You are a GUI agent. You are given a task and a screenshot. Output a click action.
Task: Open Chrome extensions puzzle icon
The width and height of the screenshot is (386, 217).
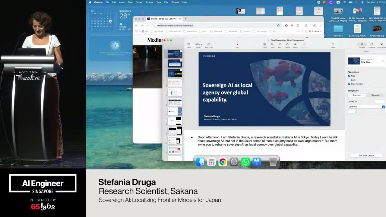click(x=298, y=25)
